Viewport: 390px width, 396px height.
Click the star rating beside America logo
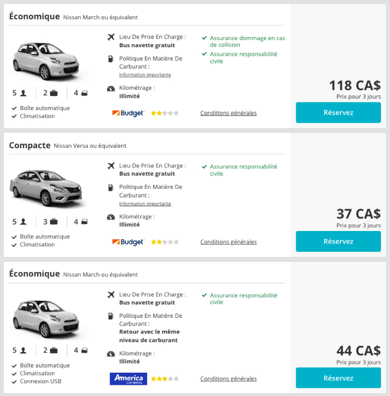pyautogui.click(x=165, y=379)
